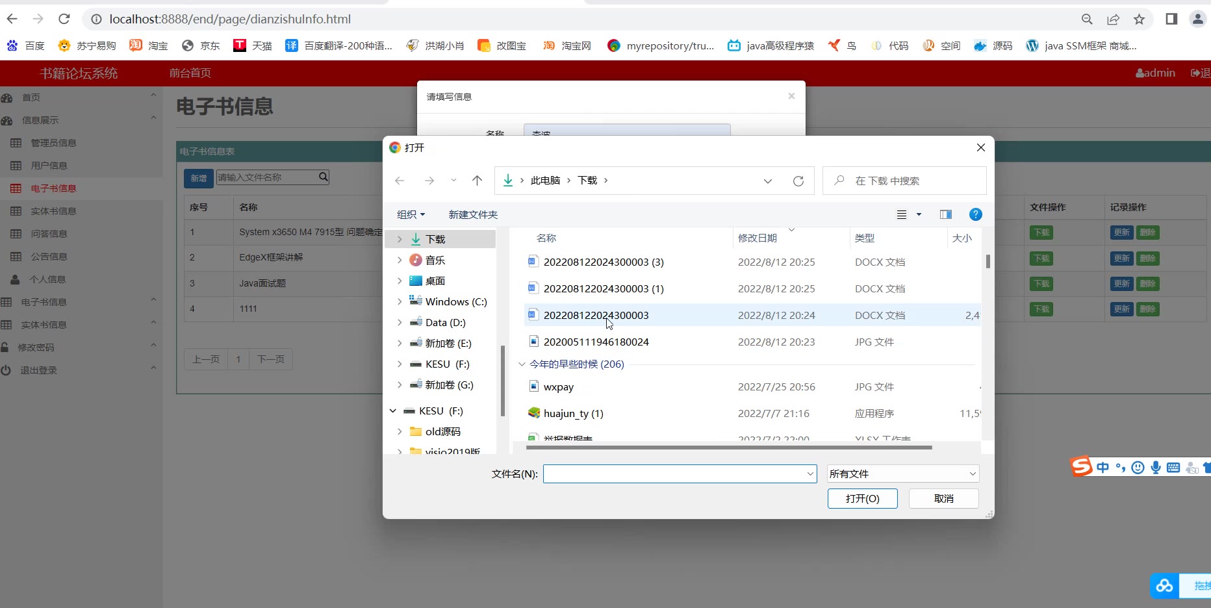This screenshot has height=608, width=1211.
Task: Click 更新 for the Java面试题 row
Action: [x=1121, y=283]
